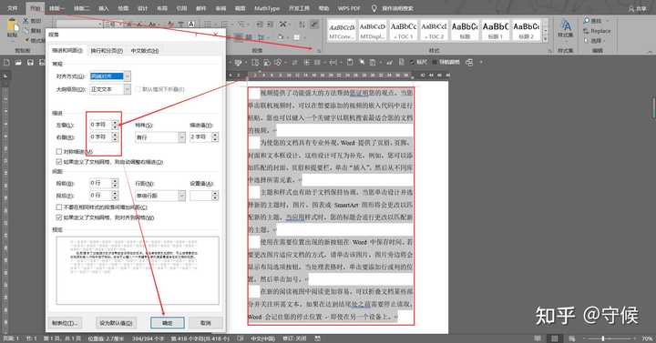The width and height of the screenshot is (656, 343).
Task: Click the Read Mode view icon in status bar
Action: pyautogui.click(x=538, y=338)
